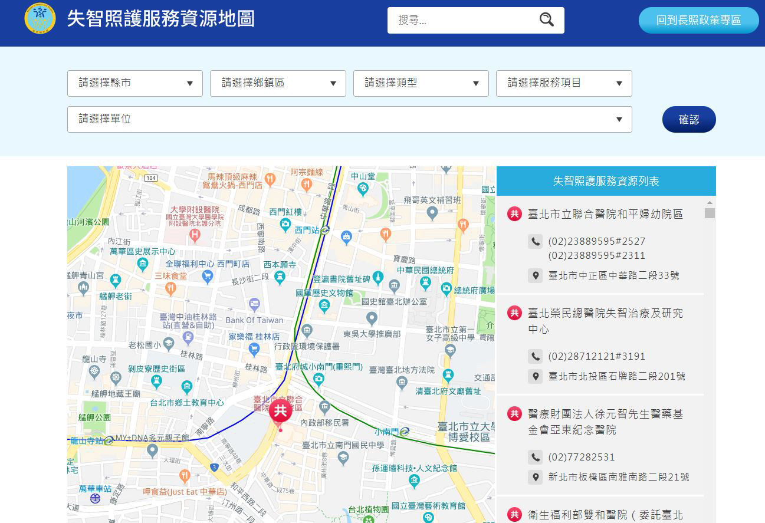Viewport: 765px width, 523px height.
Task: Click 老松國小 school pin
Action: pos(169,344)
